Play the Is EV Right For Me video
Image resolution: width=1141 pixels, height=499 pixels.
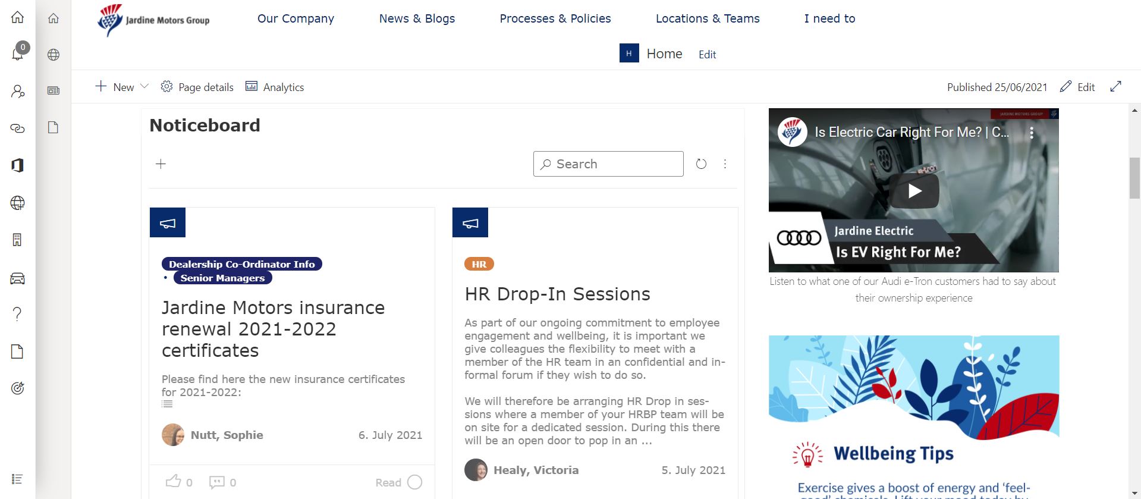click(914, 191)
